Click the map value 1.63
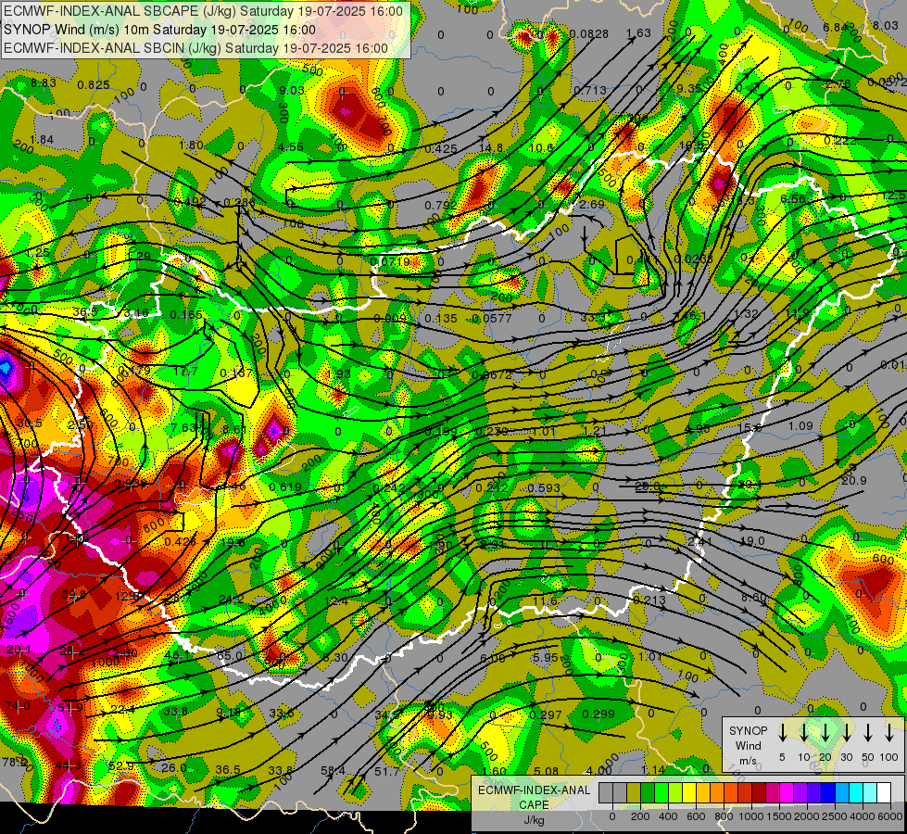Viewport: 907px width, 834px height. [639, 33]
